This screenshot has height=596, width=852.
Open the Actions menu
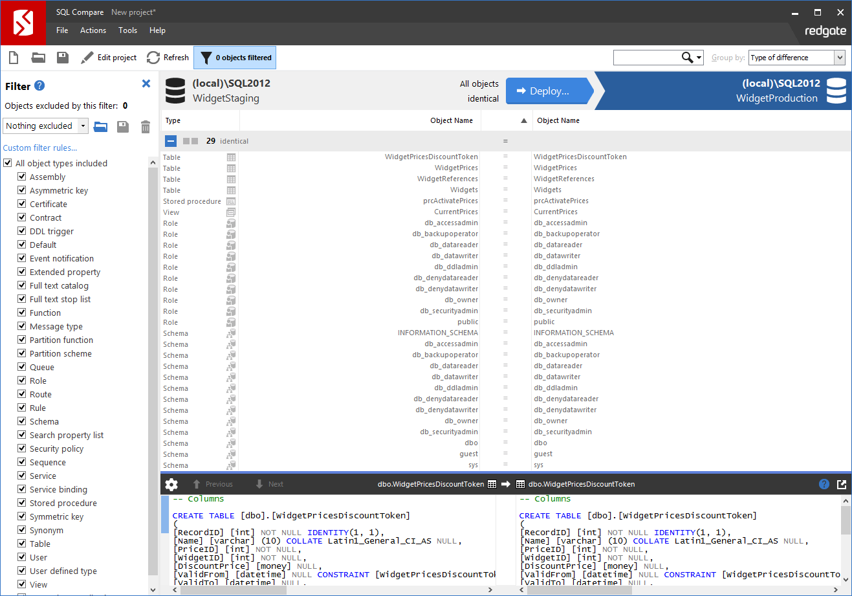tap(93, 30)
